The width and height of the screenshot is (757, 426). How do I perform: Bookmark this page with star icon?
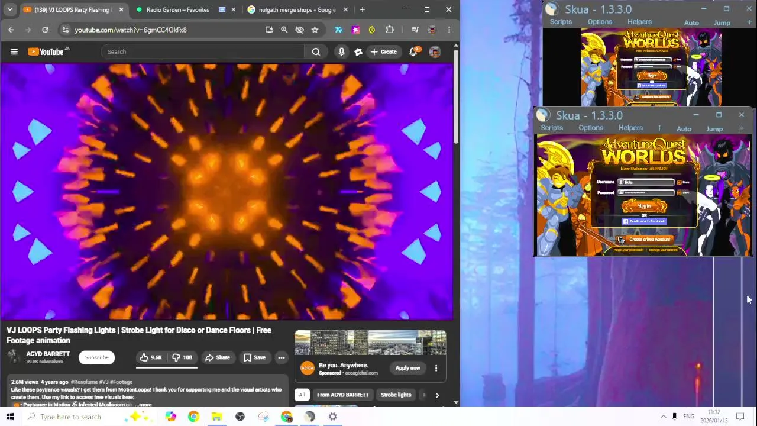[x=315, y=30]
